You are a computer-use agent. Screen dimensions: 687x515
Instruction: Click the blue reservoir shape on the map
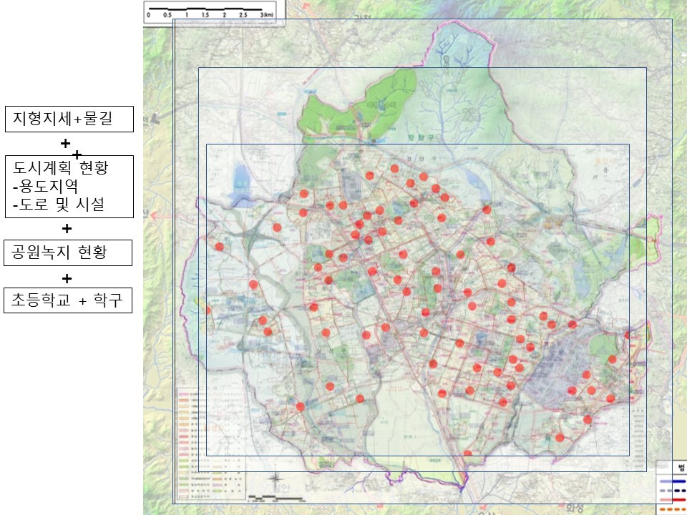click(x=240, y=185)
